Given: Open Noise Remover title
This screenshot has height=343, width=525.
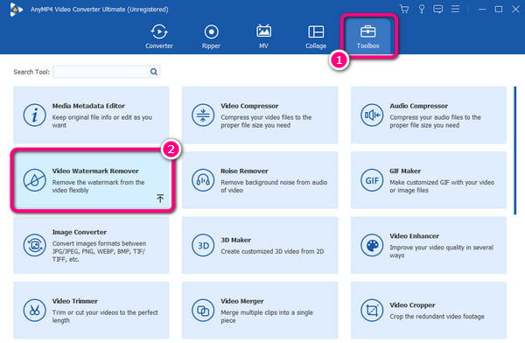Looking at the screenshot, I should 244,171.
